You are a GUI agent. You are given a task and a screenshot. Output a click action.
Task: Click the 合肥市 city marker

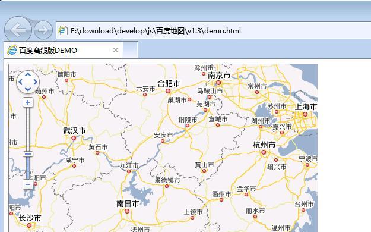coord(168,91)
